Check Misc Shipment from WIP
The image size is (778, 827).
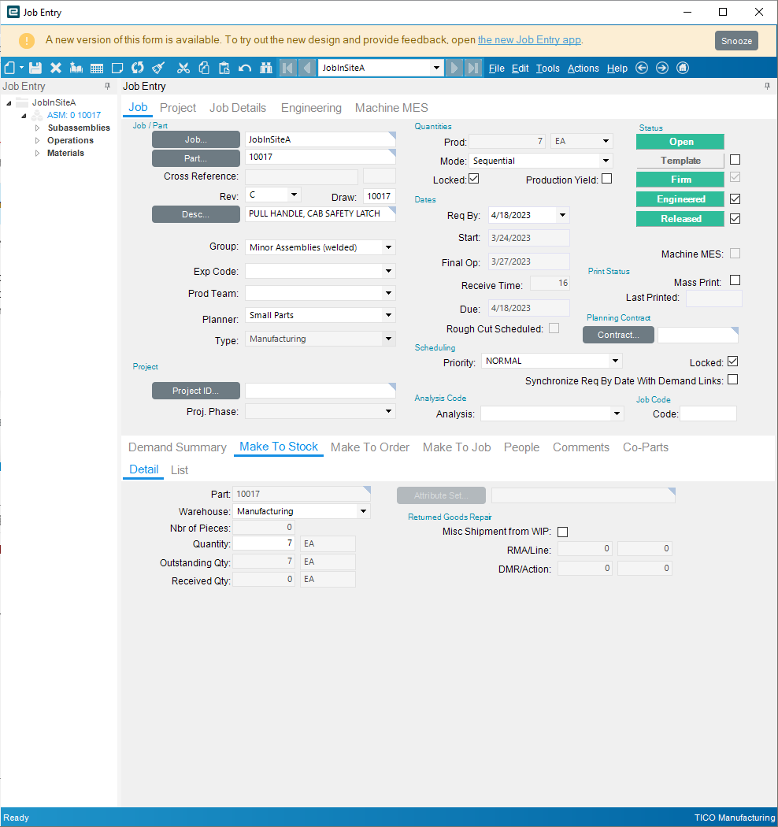click(x=563, y=532)
